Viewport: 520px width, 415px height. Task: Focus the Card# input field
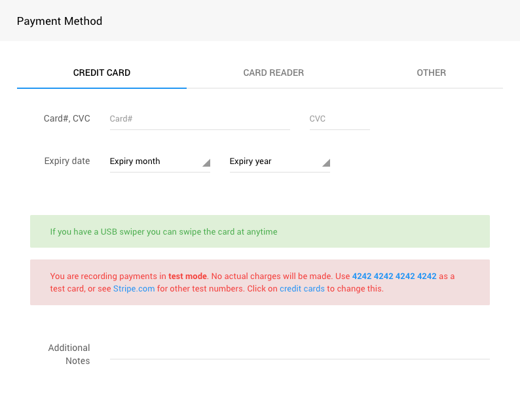199,119
